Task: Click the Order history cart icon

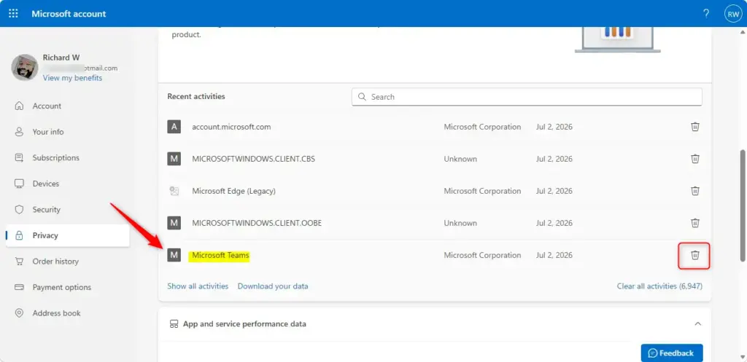Action: pos(19,261)
